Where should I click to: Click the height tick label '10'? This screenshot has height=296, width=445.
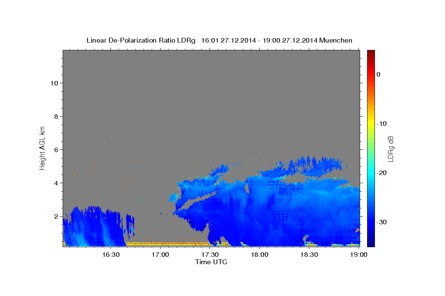(x=54, y=83)
